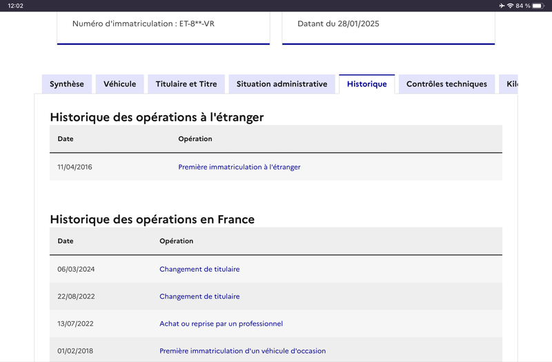Viewport: 552px width, 362px height.
Task: Click the Date header in the France table
Action: click(66, 241)
